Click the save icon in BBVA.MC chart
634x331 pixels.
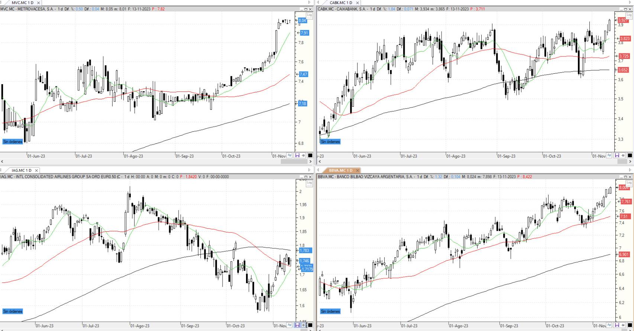point(617,325)
